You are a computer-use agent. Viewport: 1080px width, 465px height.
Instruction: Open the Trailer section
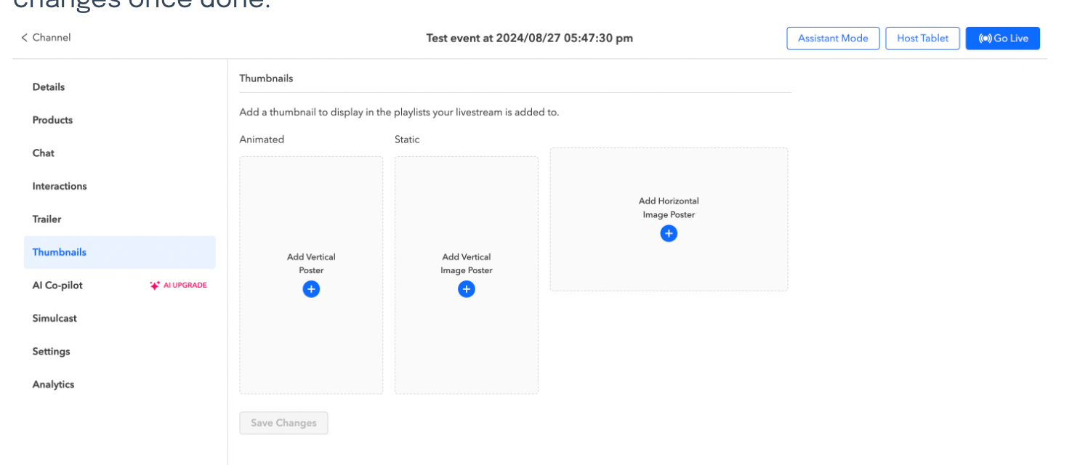47,219
